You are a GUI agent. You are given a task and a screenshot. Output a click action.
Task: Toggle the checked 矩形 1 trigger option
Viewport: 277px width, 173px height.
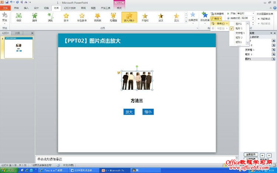[239, 28]
